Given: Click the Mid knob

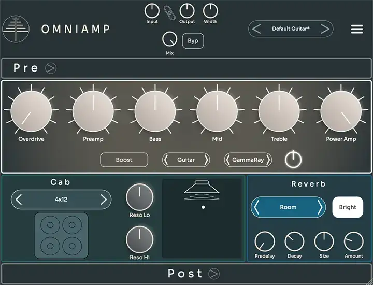Looking at the screenshot, I should pyautogui.click(x=217, y=111).
